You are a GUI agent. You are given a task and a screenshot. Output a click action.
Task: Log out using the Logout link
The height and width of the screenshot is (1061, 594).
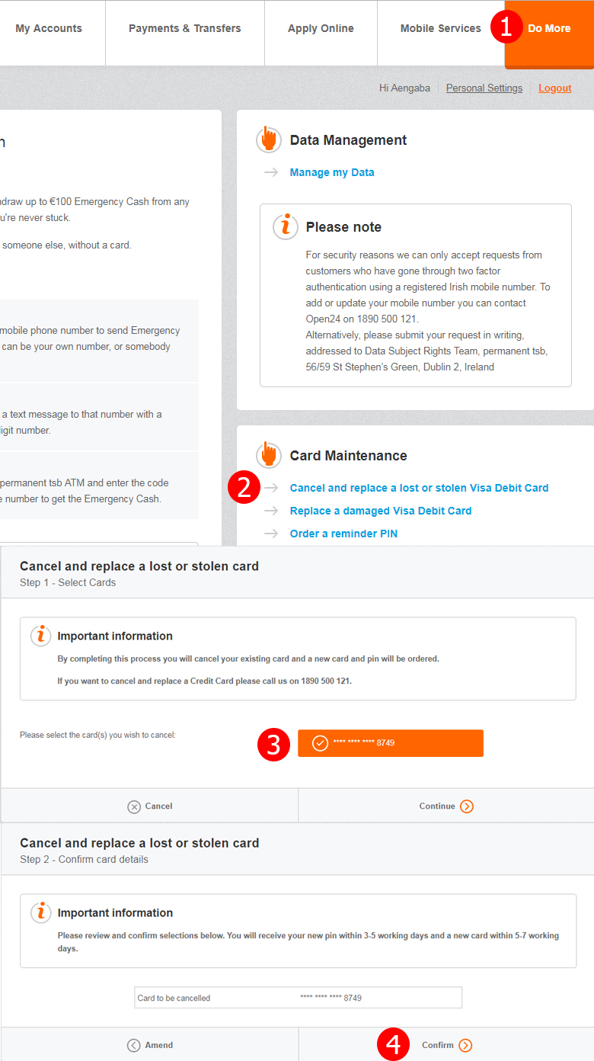click(x=554, y=88)
